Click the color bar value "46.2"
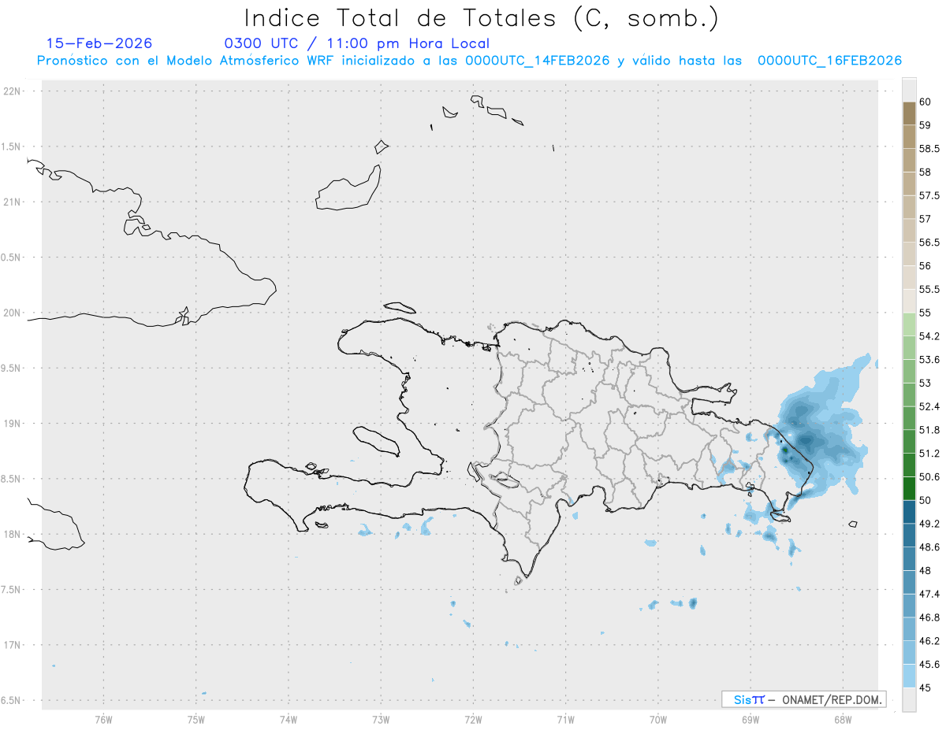Viewport: 946px width, 730px height. coord(929,641)
